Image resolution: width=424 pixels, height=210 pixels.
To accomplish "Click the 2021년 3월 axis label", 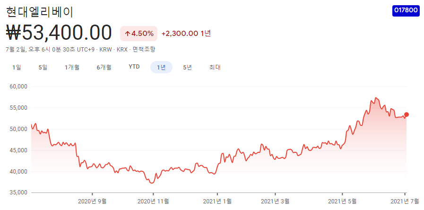I will [x=275, y=201].
